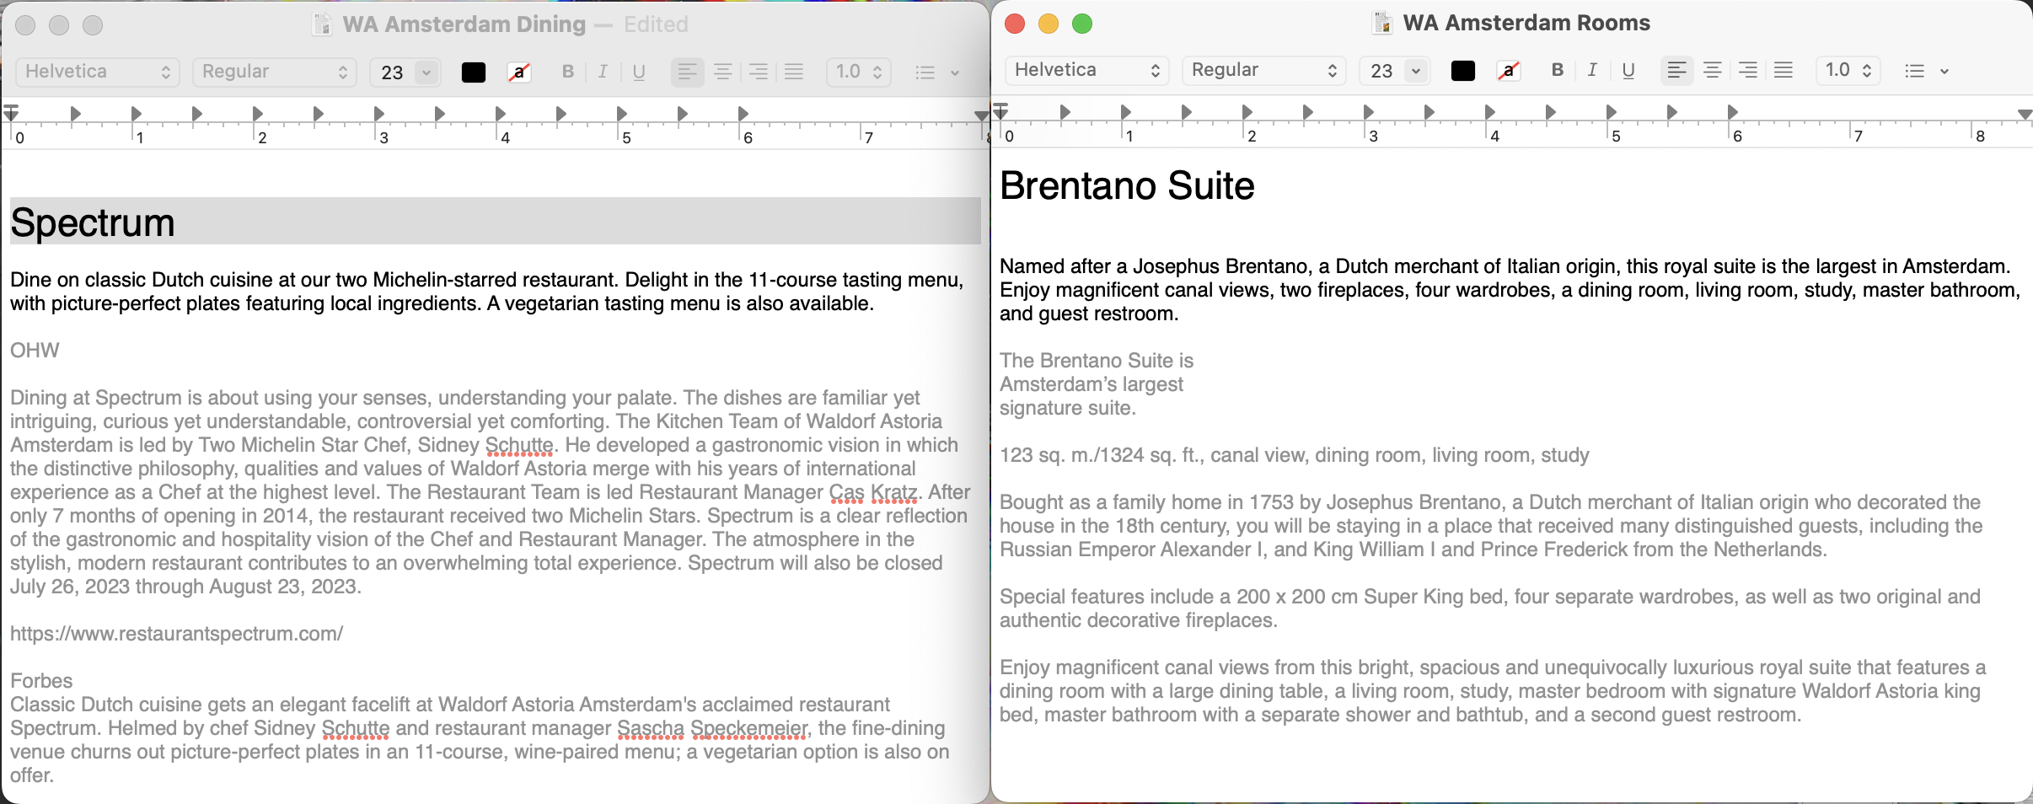2033x804 pixels.
Task: Open list style dropdown in Rooms window
Action: 1926,71
